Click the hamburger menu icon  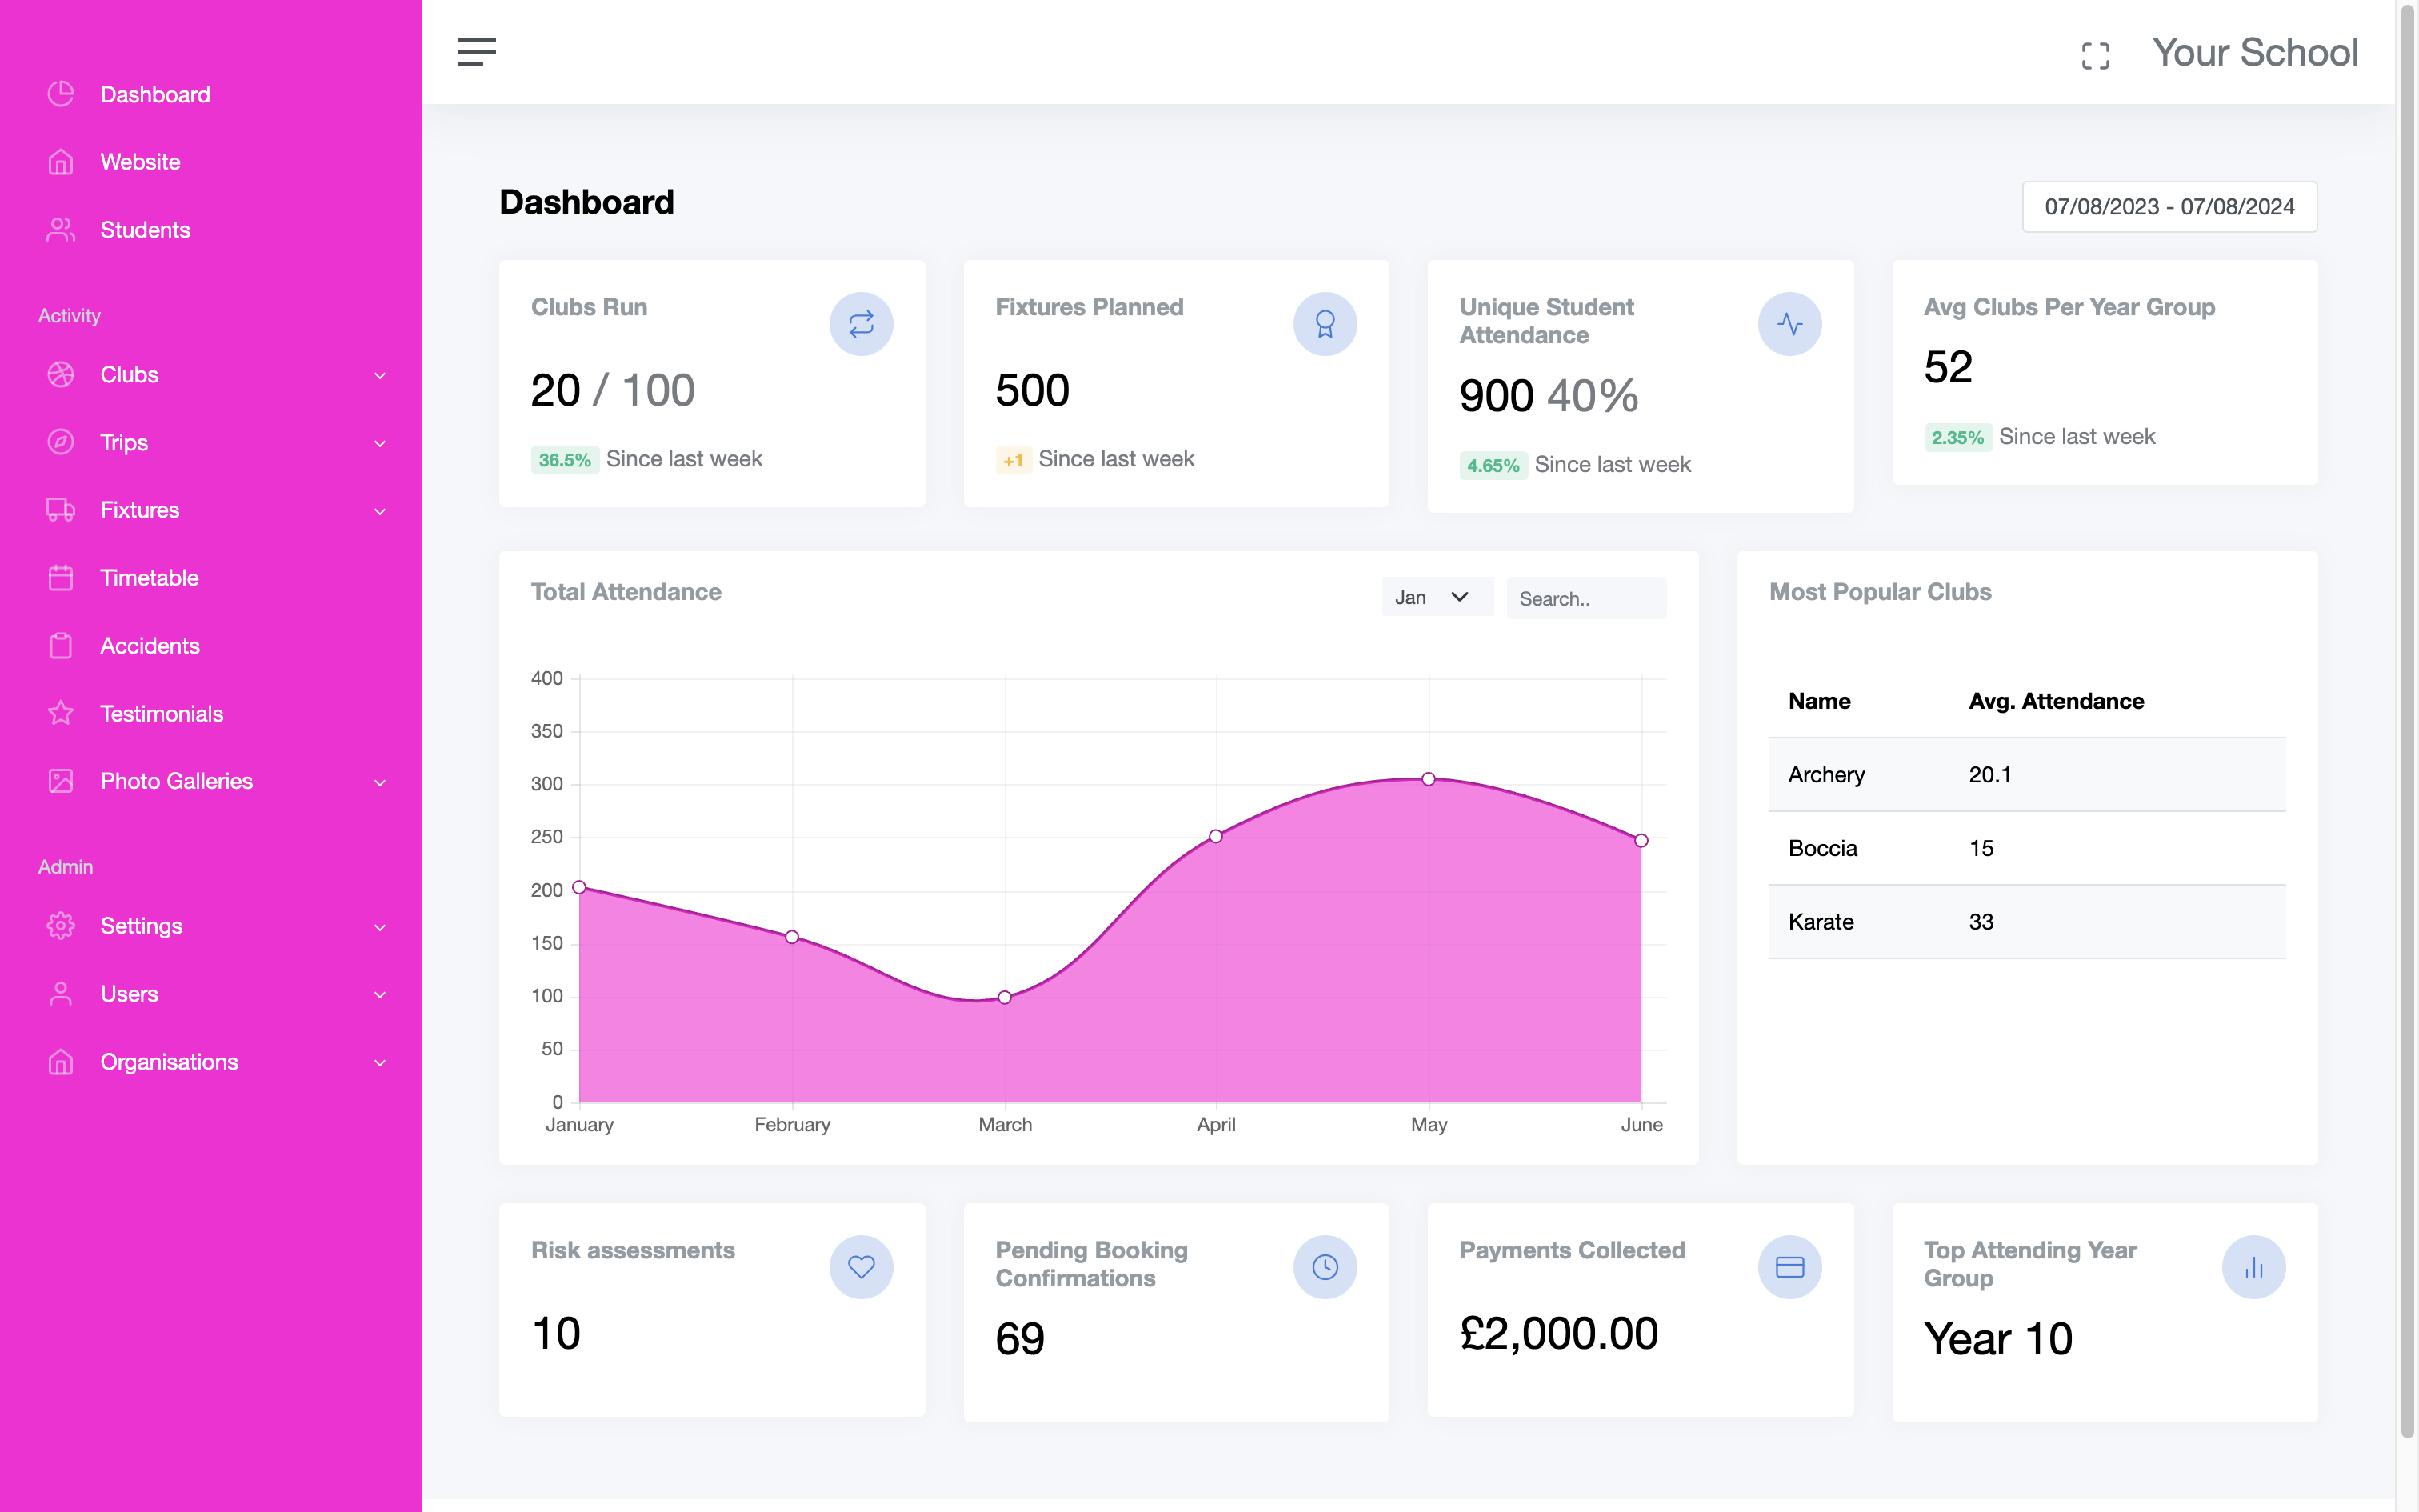click(x=477, y=52)
